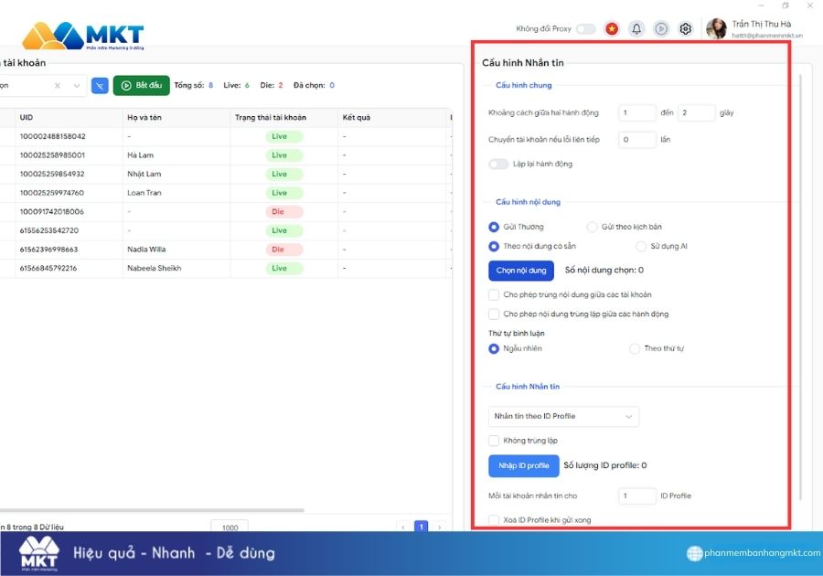
Task: Click the ID Profile count input field
Action: coord(636,495)
